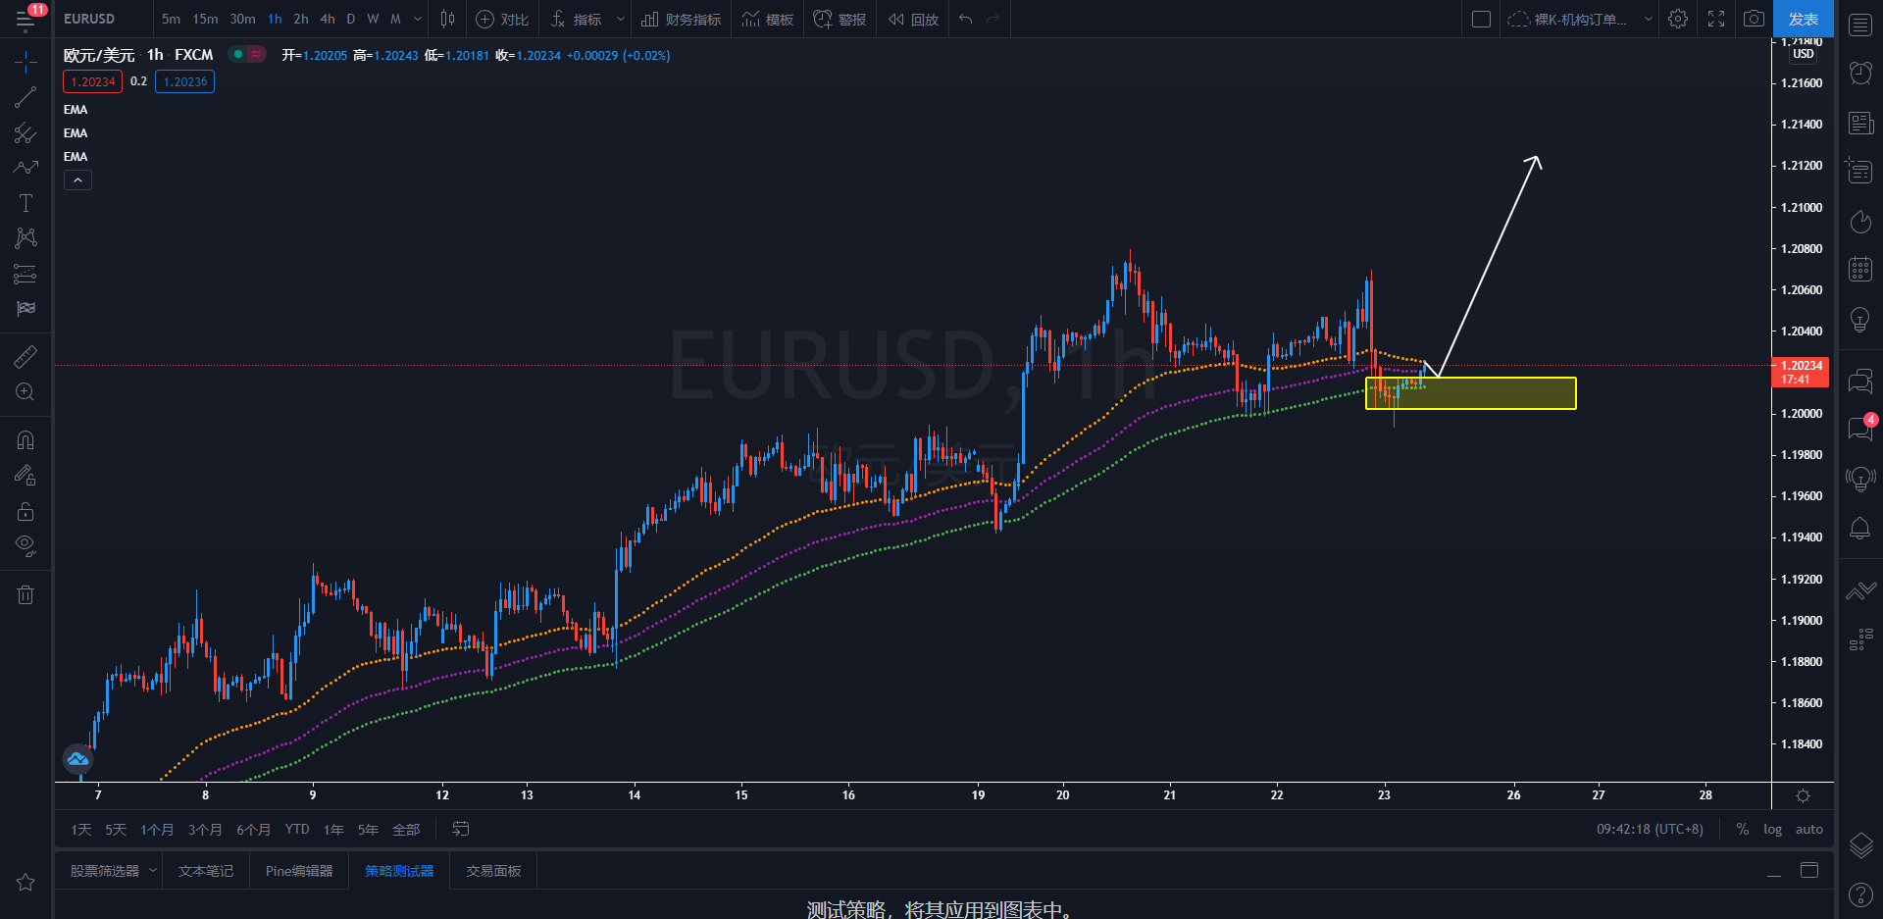Click the blue 发表 publish button
Viewport: 1883px width, 919px height.
click(x=1803, y=19)
